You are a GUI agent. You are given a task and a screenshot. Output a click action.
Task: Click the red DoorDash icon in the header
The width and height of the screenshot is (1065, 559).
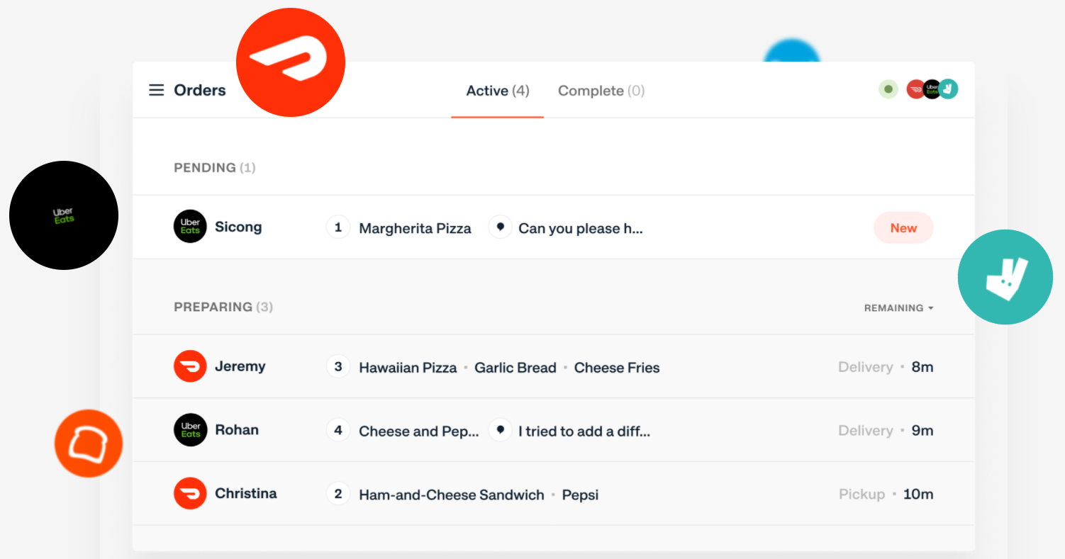pyautogui.click(x=915, y=89)
